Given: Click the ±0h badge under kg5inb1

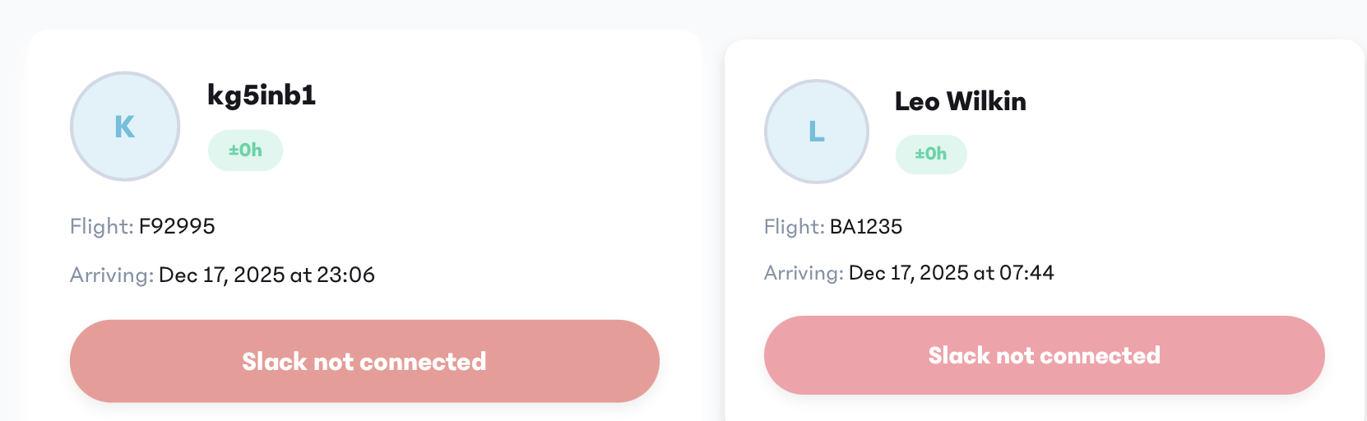Looking at the screenshot, I should coord(245,150).
